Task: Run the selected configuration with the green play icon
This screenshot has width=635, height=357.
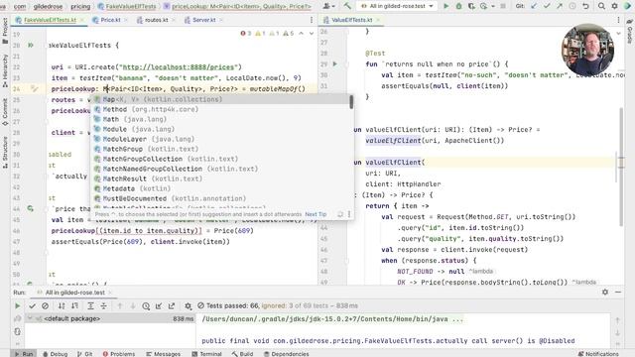Action: click(445, 6)
